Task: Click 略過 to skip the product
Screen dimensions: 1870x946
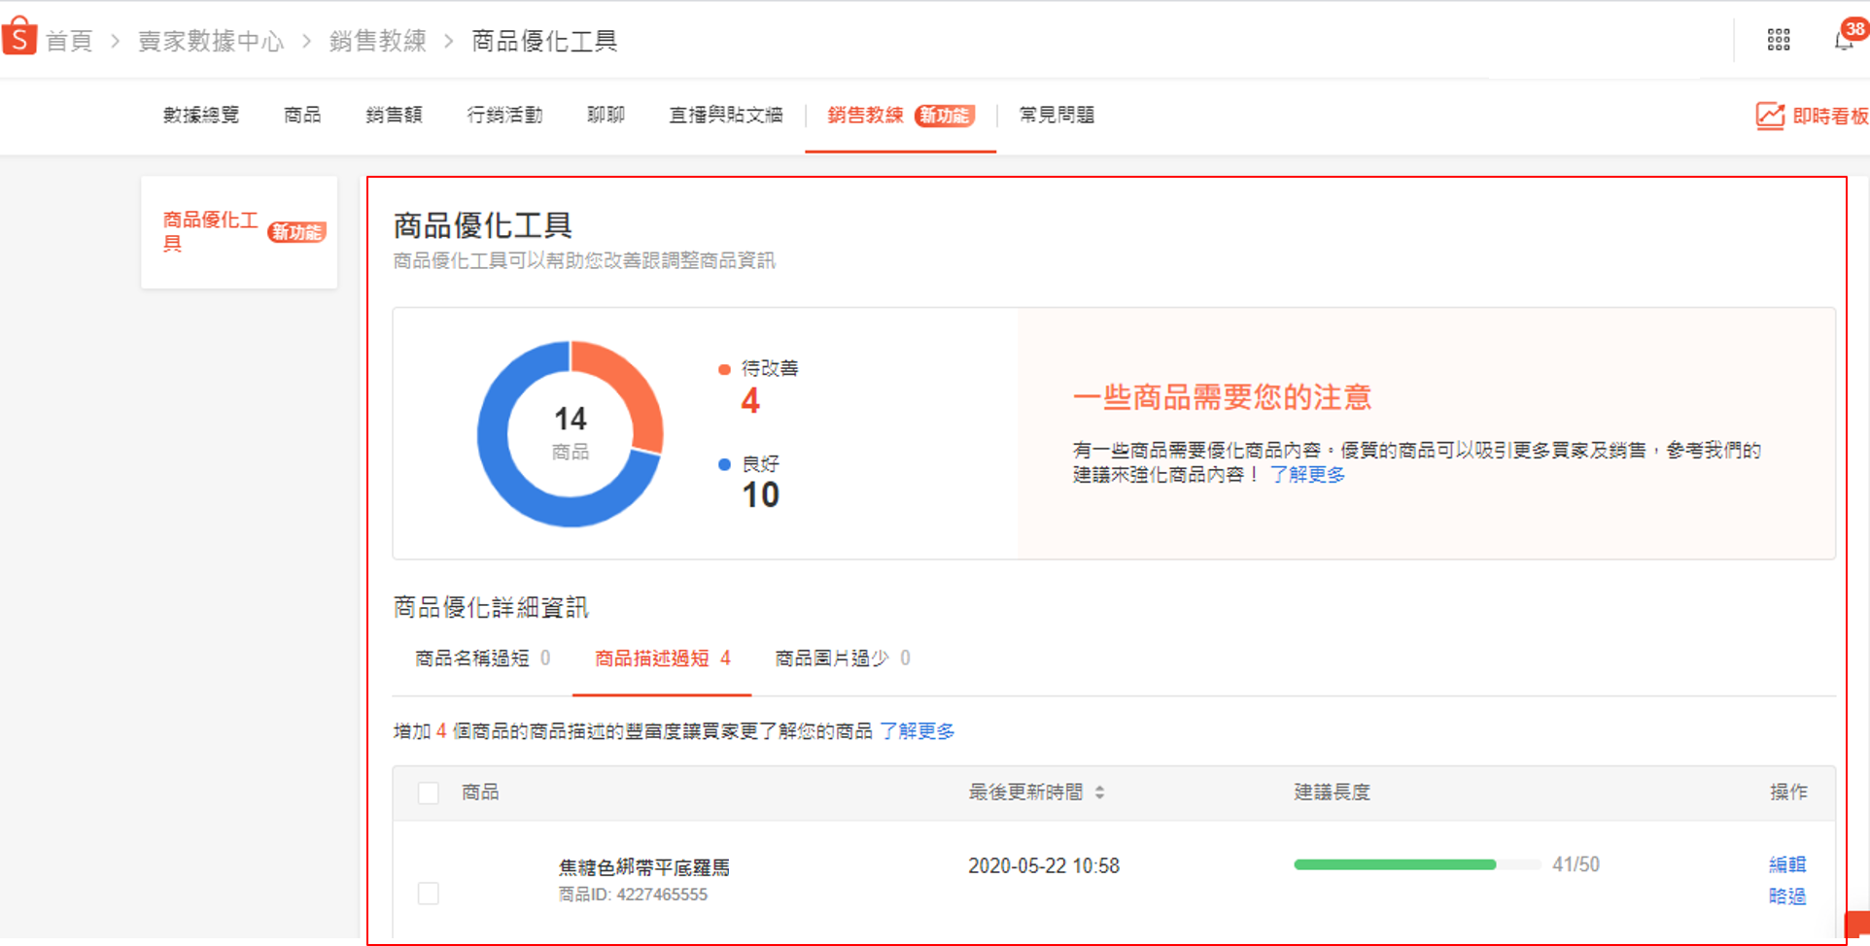Action: pos(1786,895)
